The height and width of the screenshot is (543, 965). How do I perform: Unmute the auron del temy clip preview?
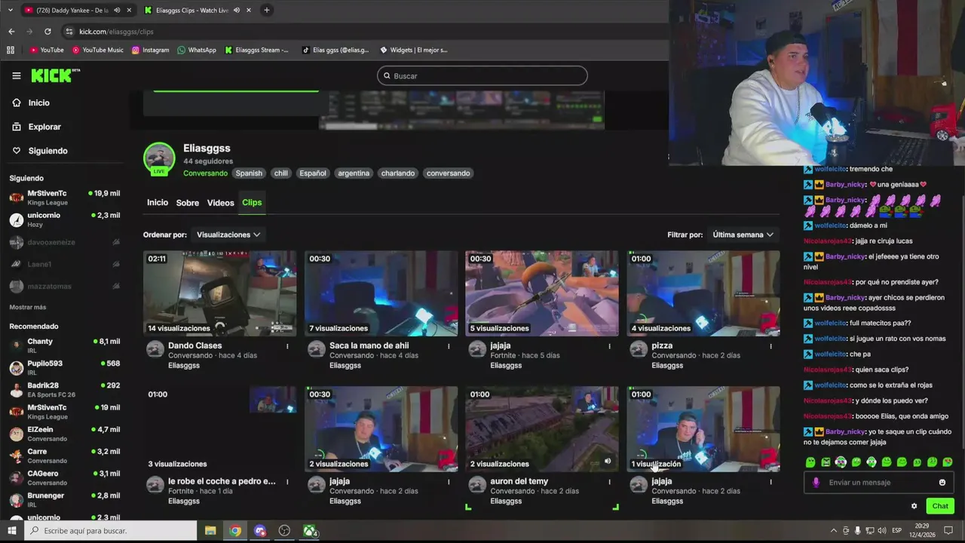tap(608, 461)
